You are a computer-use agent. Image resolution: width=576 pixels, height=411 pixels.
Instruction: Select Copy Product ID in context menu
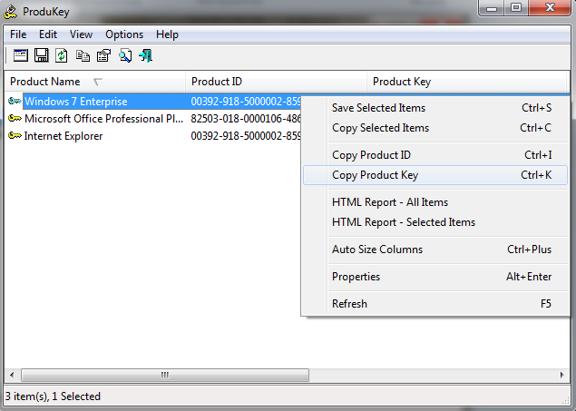pyautogui.click(x=435, y=155)
